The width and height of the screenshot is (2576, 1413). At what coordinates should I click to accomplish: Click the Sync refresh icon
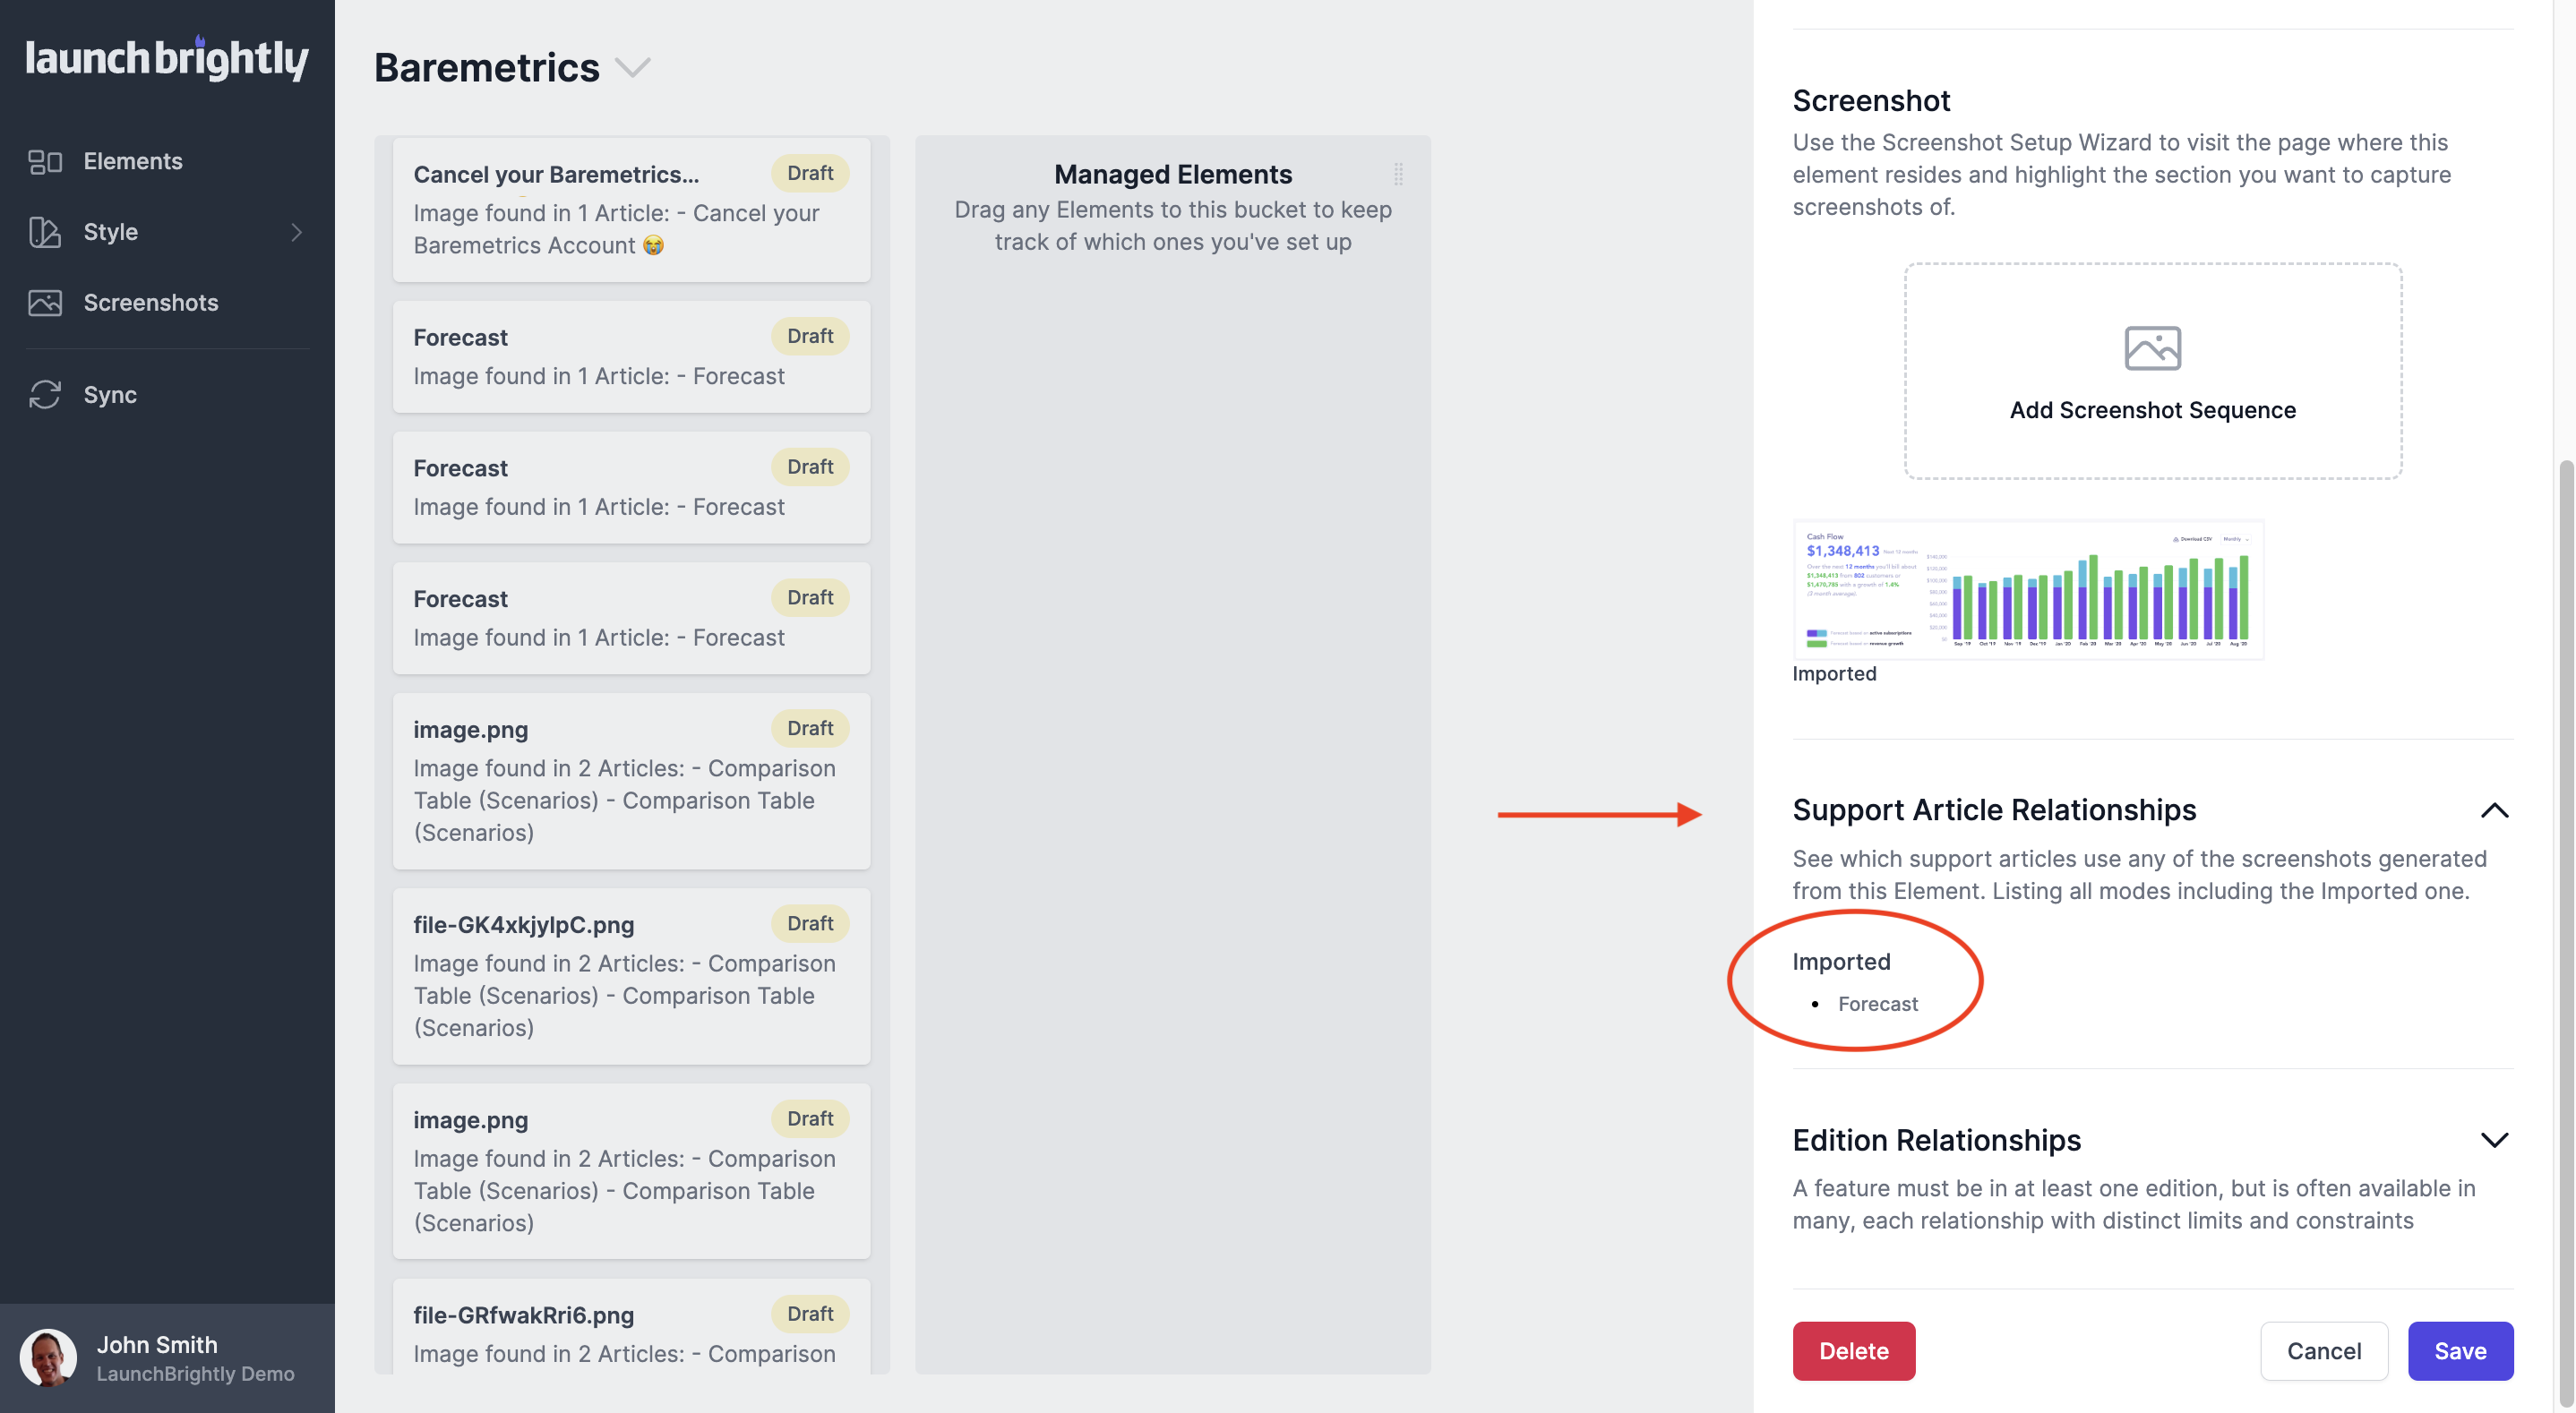[45, 395]
